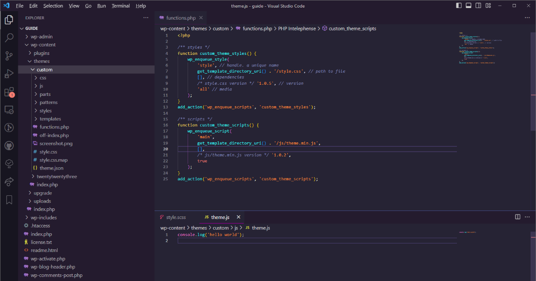The width and height of the screenshot is (536, 281).
Task: Open Explorer views and more actions menu
Action: [146, 18]
